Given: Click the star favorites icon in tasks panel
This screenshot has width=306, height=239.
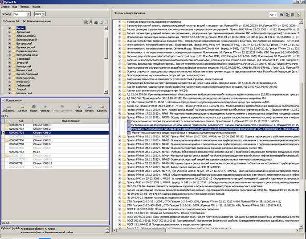Looking at the screenshot, I should (272, 15).
